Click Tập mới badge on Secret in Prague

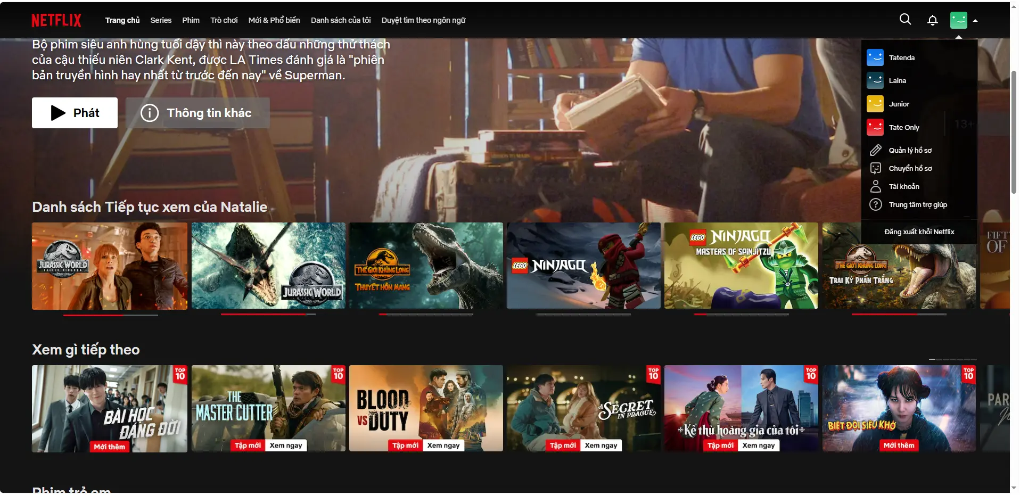563,445
